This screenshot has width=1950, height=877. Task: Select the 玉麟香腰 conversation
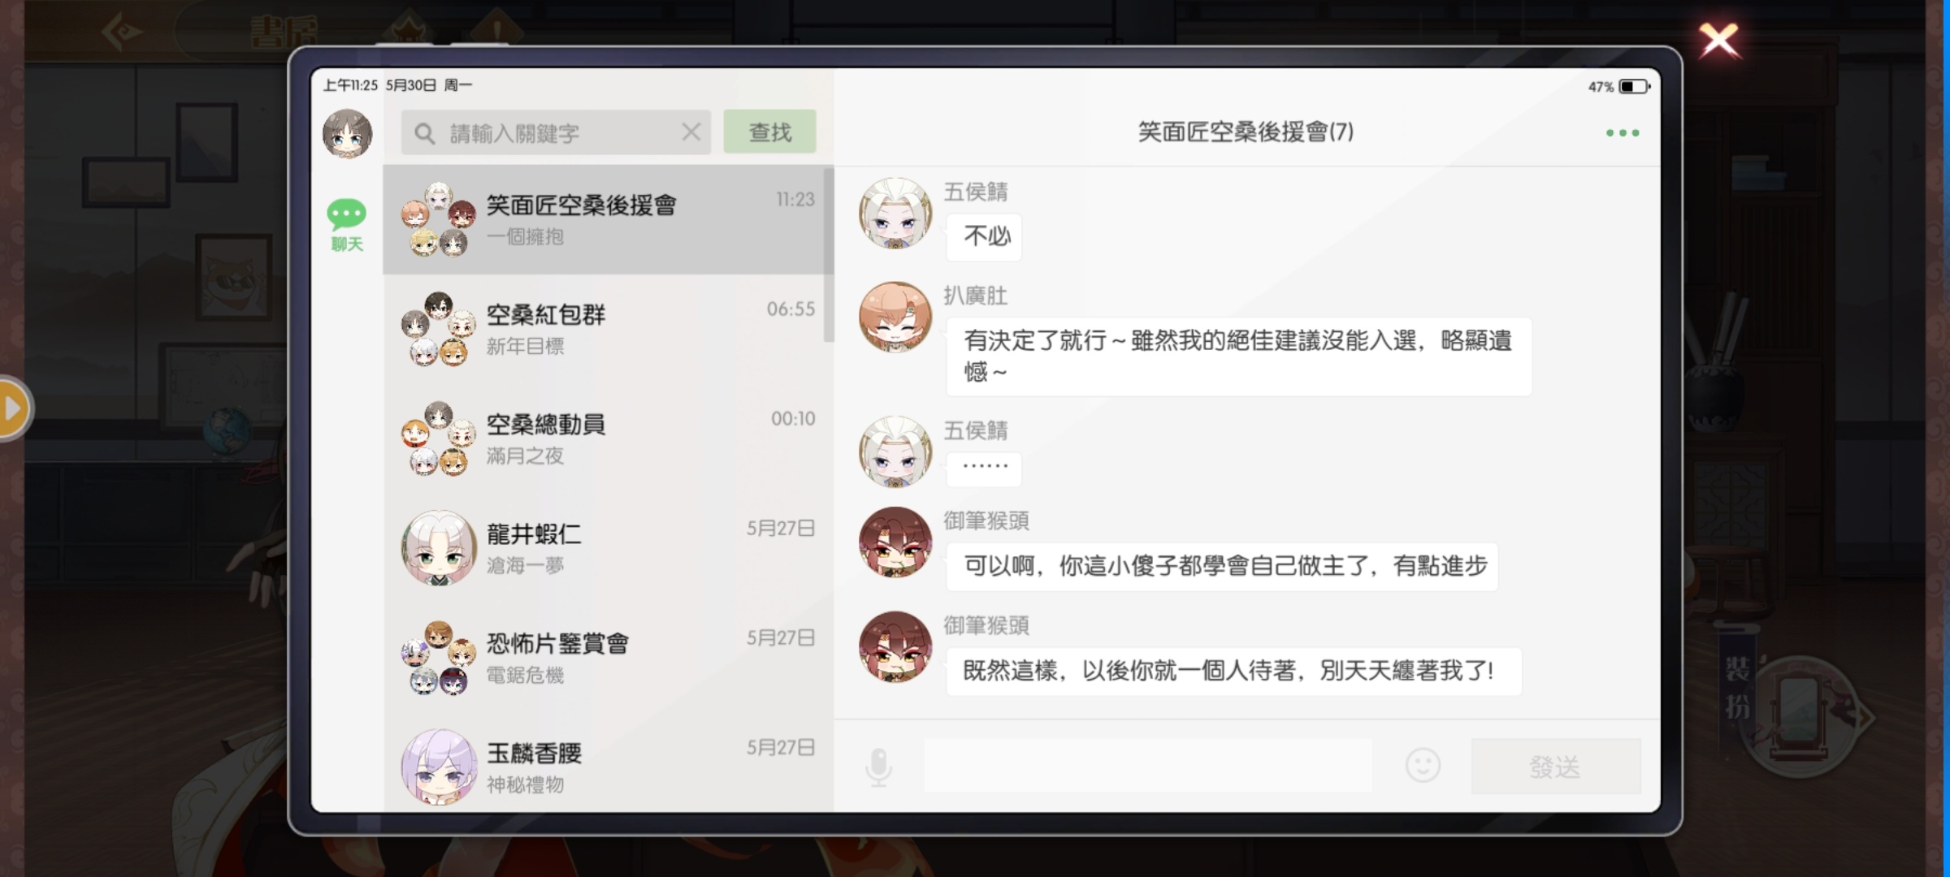[608, 765]
